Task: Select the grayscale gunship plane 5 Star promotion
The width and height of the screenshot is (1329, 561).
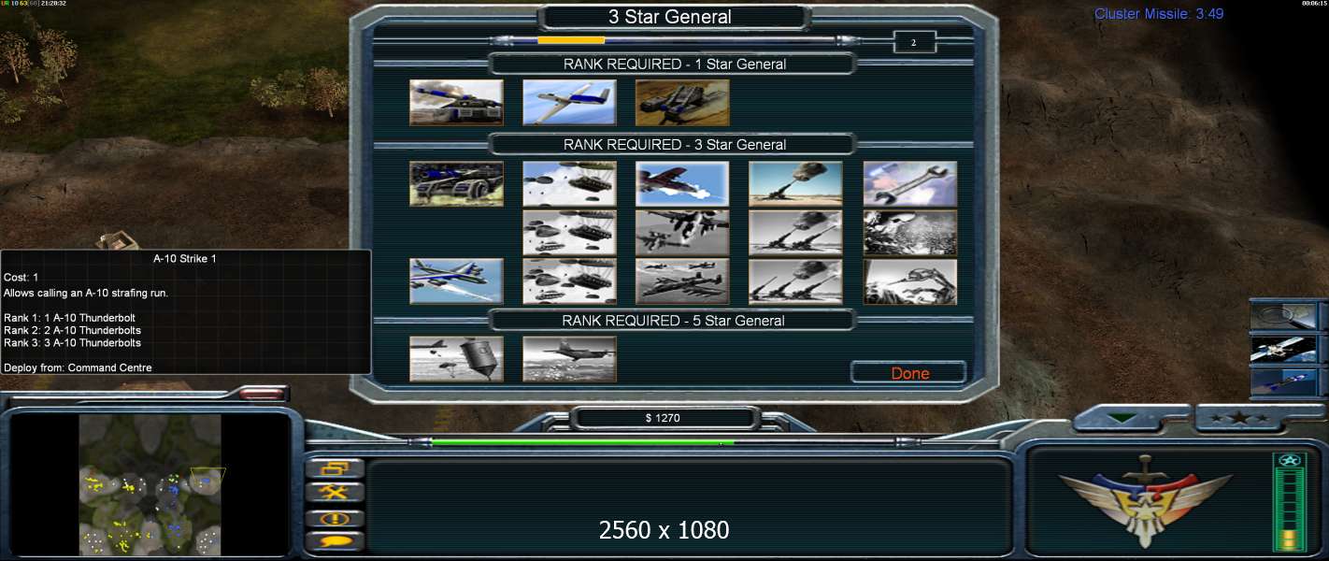Action: pos(569,359)
